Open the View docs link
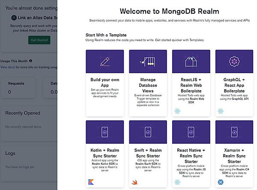The height and width of the screenshot is (190, 257). [x=8, y=67]
